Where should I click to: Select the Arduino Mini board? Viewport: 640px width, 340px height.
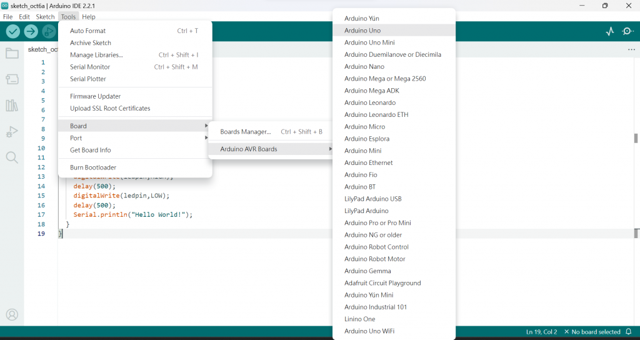point(394,151)
